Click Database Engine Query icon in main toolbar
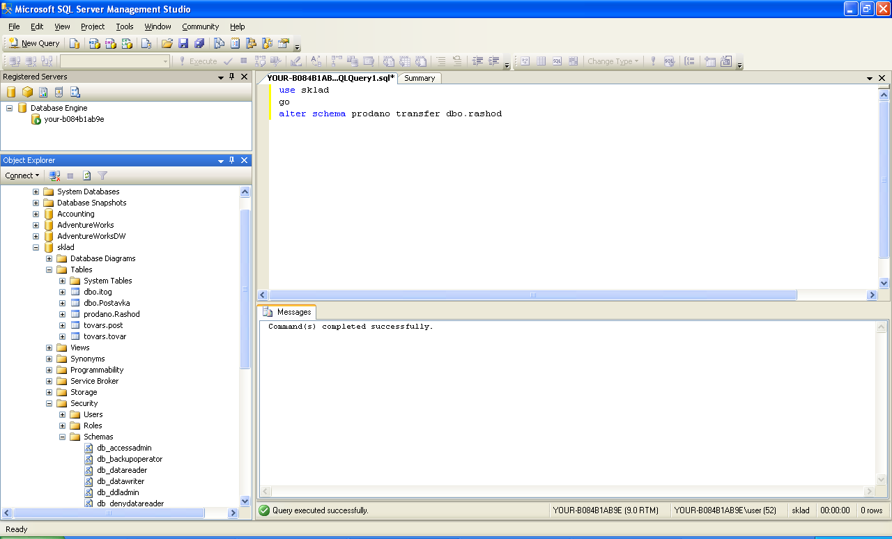 [75, 43]
